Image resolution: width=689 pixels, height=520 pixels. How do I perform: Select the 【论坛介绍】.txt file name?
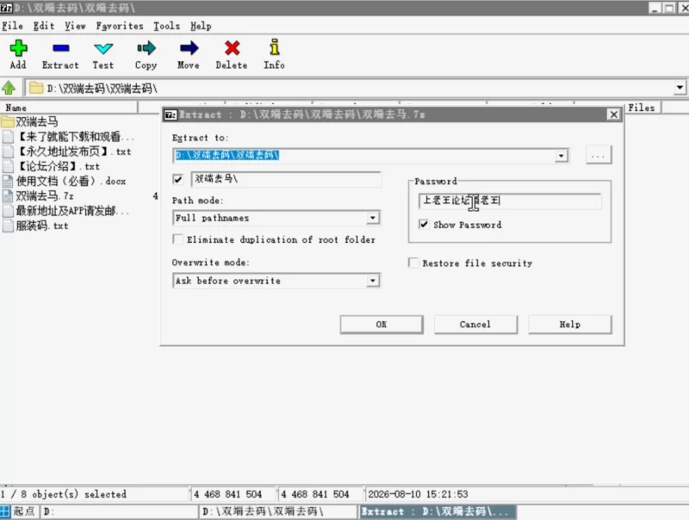58,166
